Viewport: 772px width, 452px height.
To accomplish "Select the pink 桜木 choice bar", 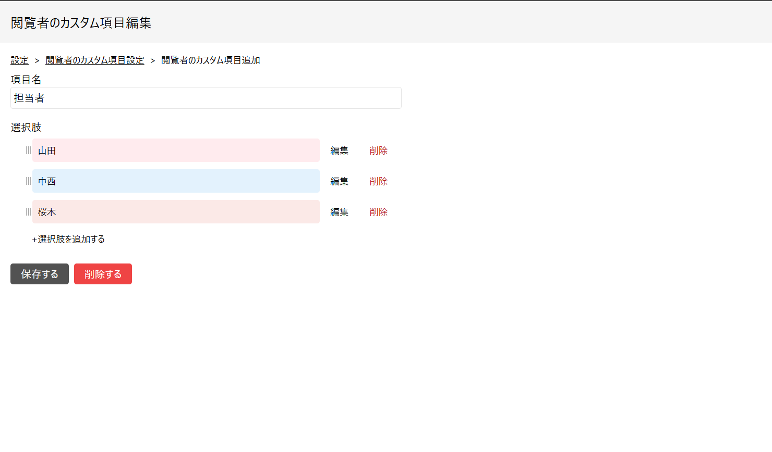I will (x=176, y=212).
